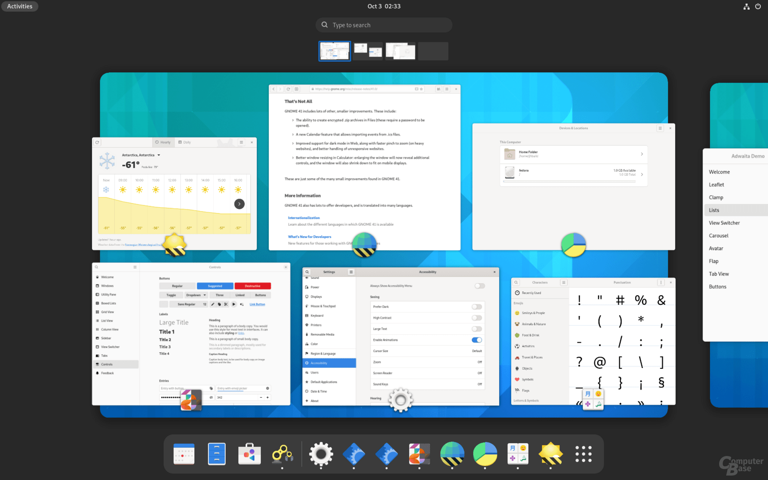Show next hours in Weather forecast
Image resolution: width=768 pixels, height=480 pixels.
point(239,204)
